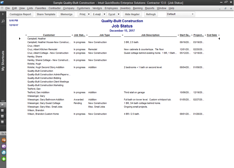Image resolution: width=234 pixels, height=168 pixels.
Task: Open the Contractor menu
Action: pos(55,8)
